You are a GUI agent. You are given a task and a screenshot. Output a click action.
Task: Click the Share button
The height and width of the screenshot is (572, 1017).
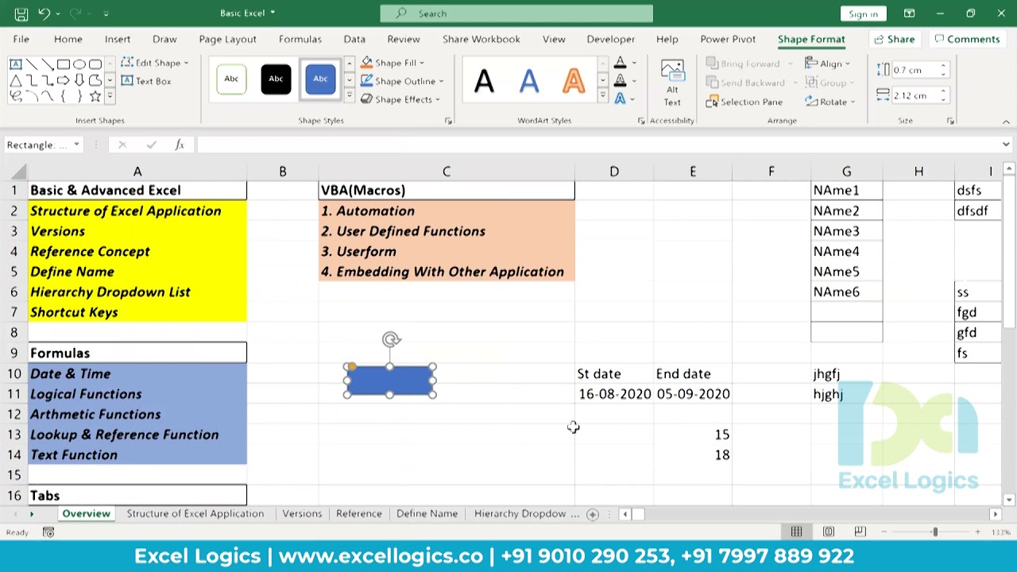tap(894, 39)
